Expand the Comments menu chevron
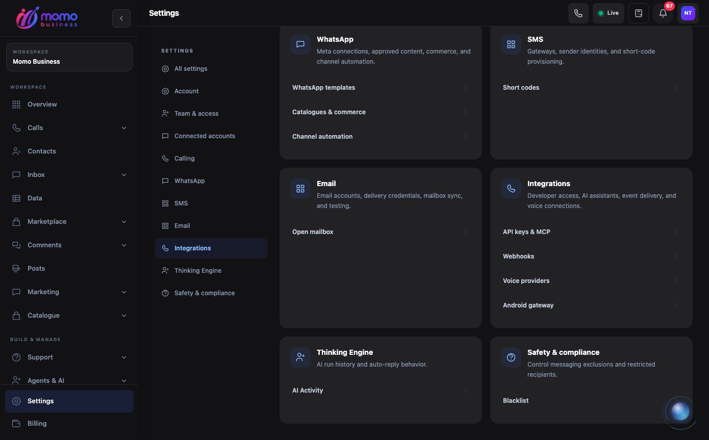Image resolution: width=709 pixels, height=440 pixels. point(124,245)
